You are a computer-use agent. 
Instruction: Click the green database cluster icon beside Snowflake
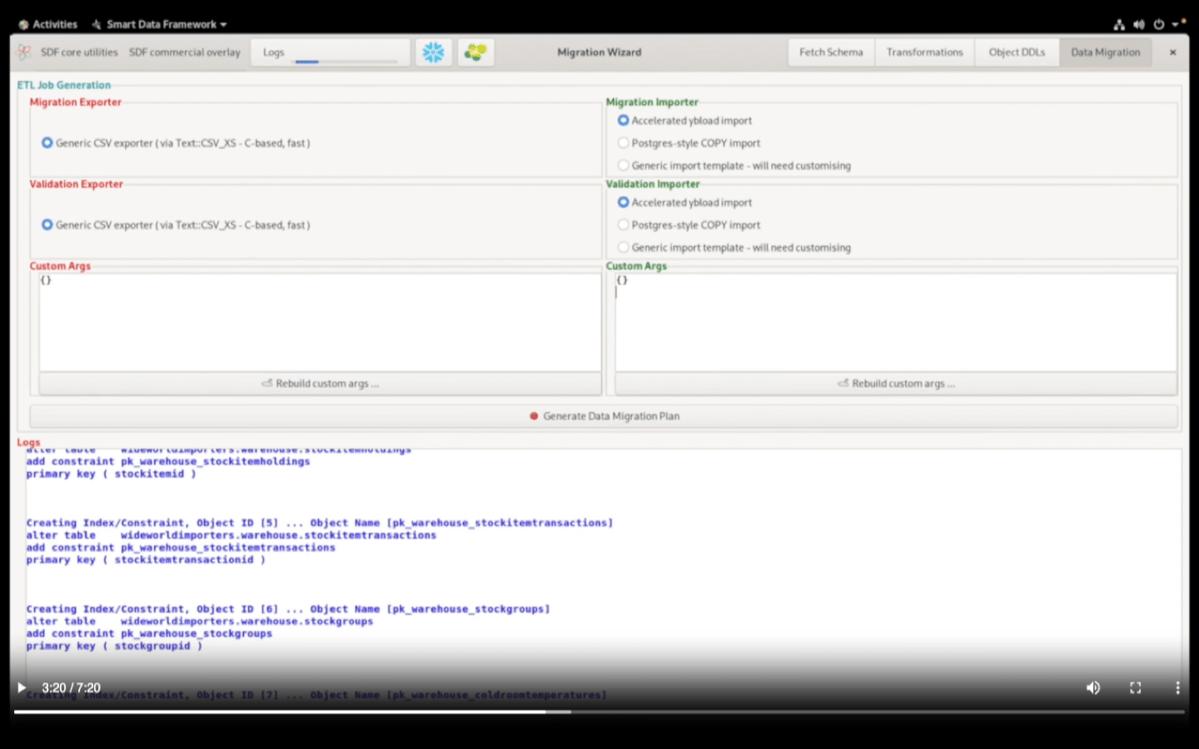pyautogui.click(x=475, y=52)
